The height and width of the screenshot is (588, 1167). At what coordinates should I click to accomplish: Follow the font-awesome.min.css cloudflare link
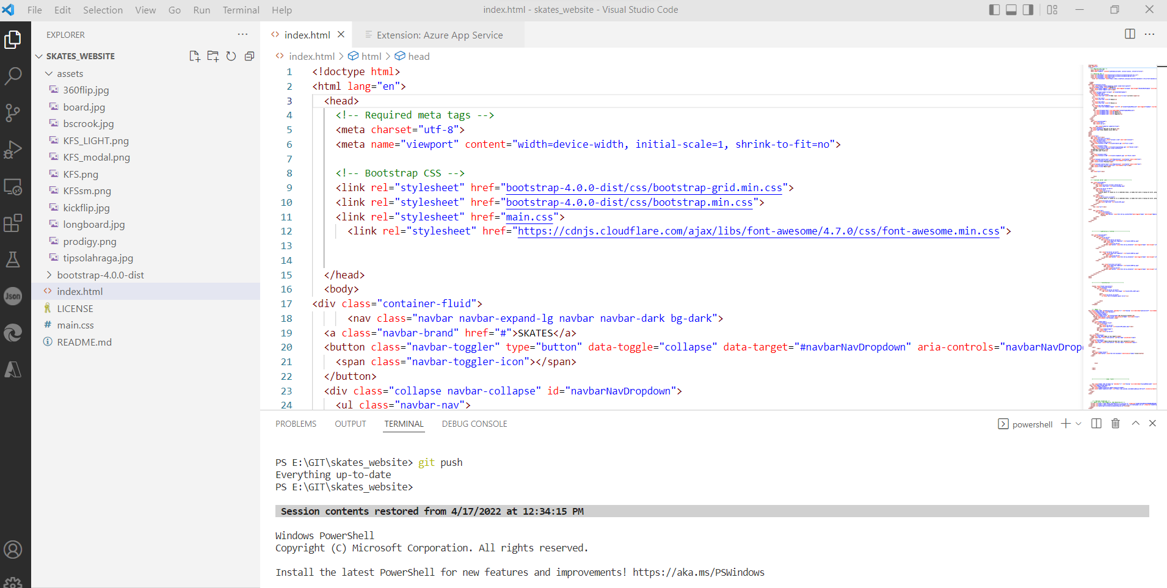point(758,231)
